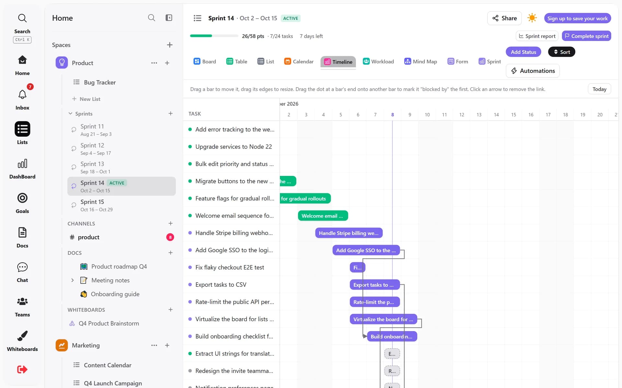Click the Share button
The height and width of the screenshot is (388, 622).
(x=504, y=18)
